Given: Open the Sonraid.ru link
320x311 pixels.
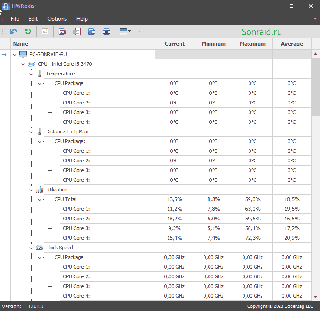Looking at the screenshot, I should point(262,32).
